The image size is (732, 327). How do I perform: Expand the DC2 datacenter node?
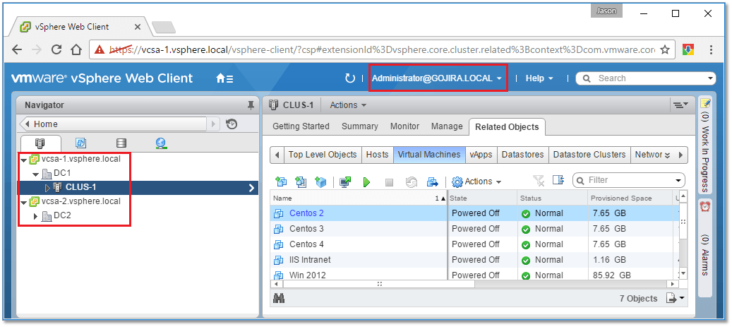coord(36,216)
